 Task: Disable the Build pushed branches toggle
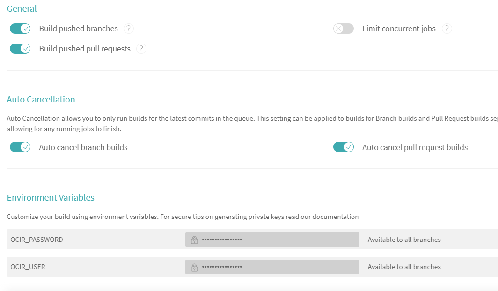(20, 29)
